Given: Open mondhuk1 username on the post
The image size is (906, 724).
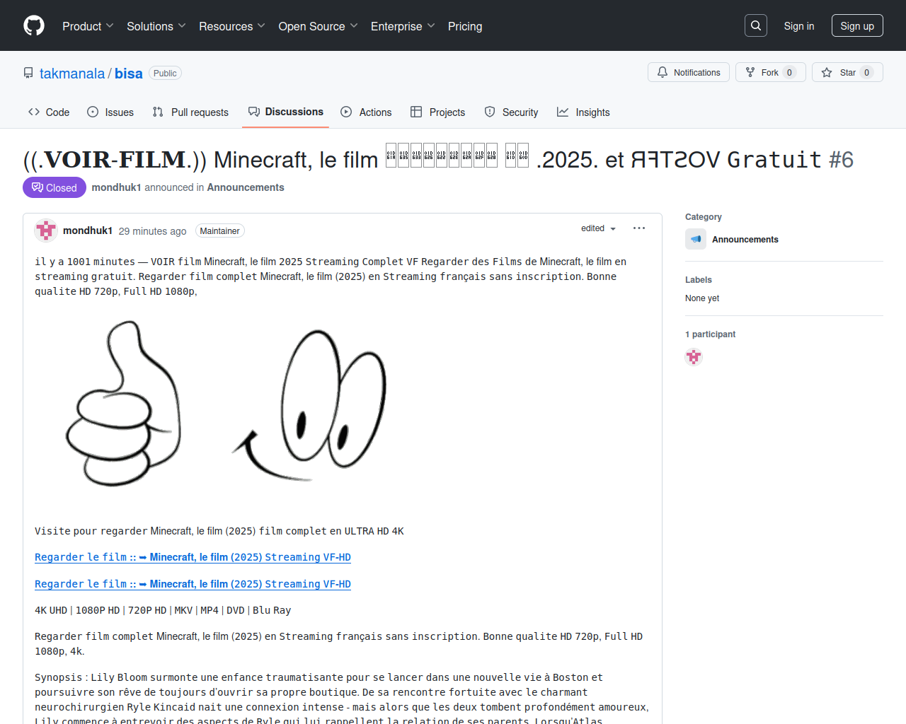Looking at the screenshot, I should click(x=88, y=230).
